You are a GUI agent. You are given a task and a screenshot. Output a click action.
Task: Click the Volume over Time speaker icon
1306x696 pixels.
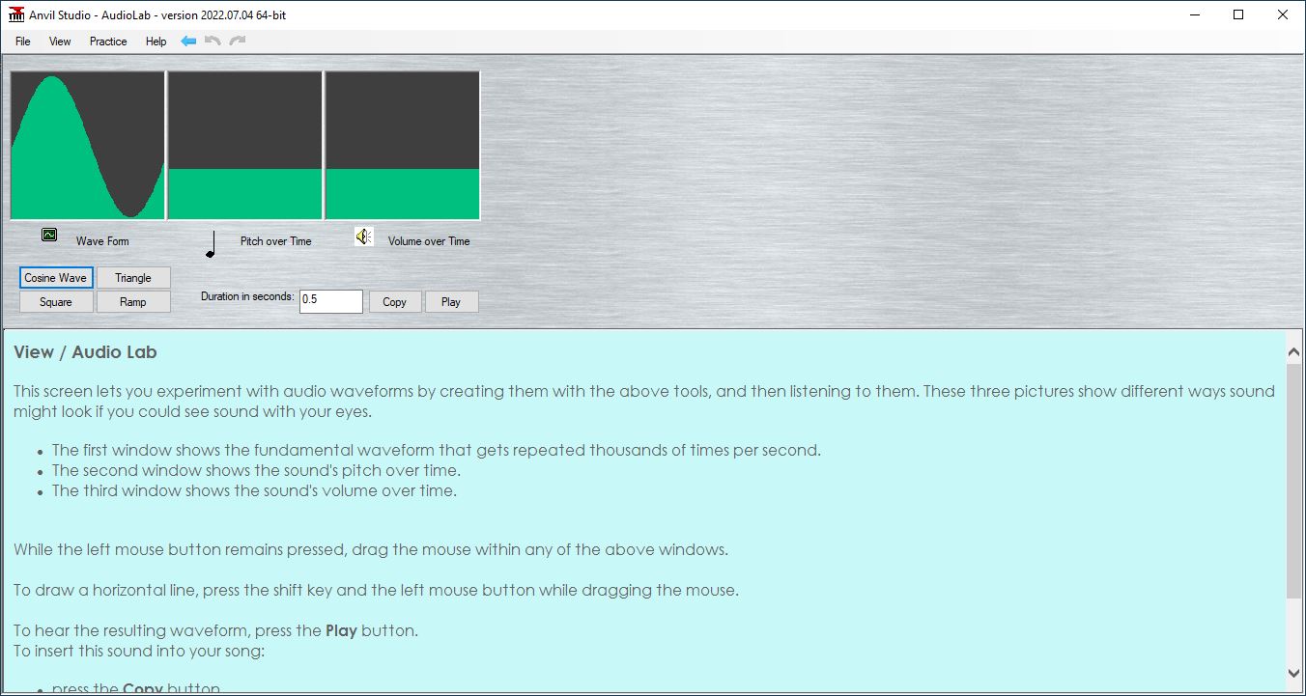363,237
